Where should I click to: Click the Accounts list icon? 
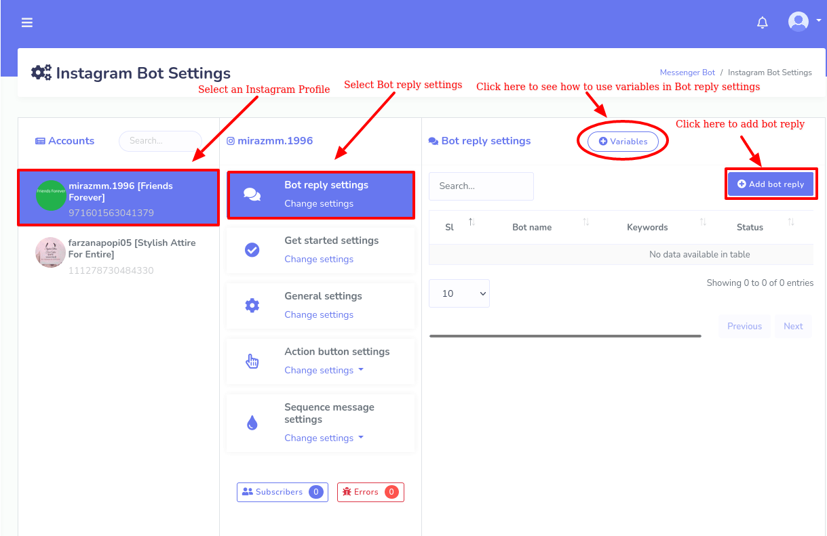coord(40,141)
